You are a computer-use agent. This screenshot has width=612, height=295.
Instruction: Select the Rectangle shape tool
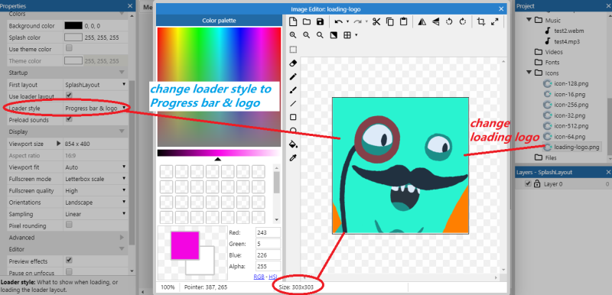[x=293, y=117]
